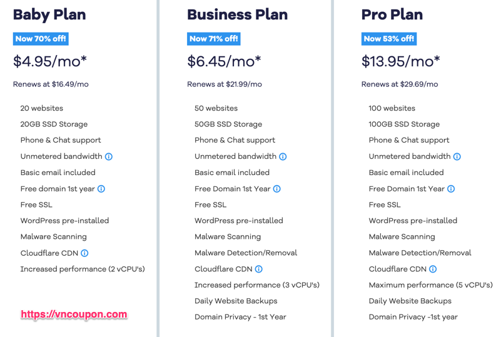Show Pro Plan Free Domain 1st Year info

point(451,189)
